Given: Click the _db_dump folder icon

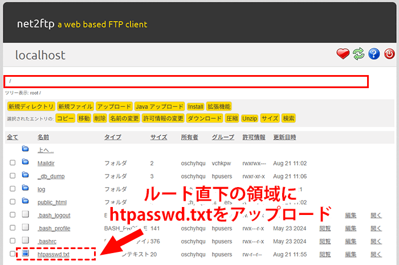Looking at the screenshot, I should coord(25,175).
